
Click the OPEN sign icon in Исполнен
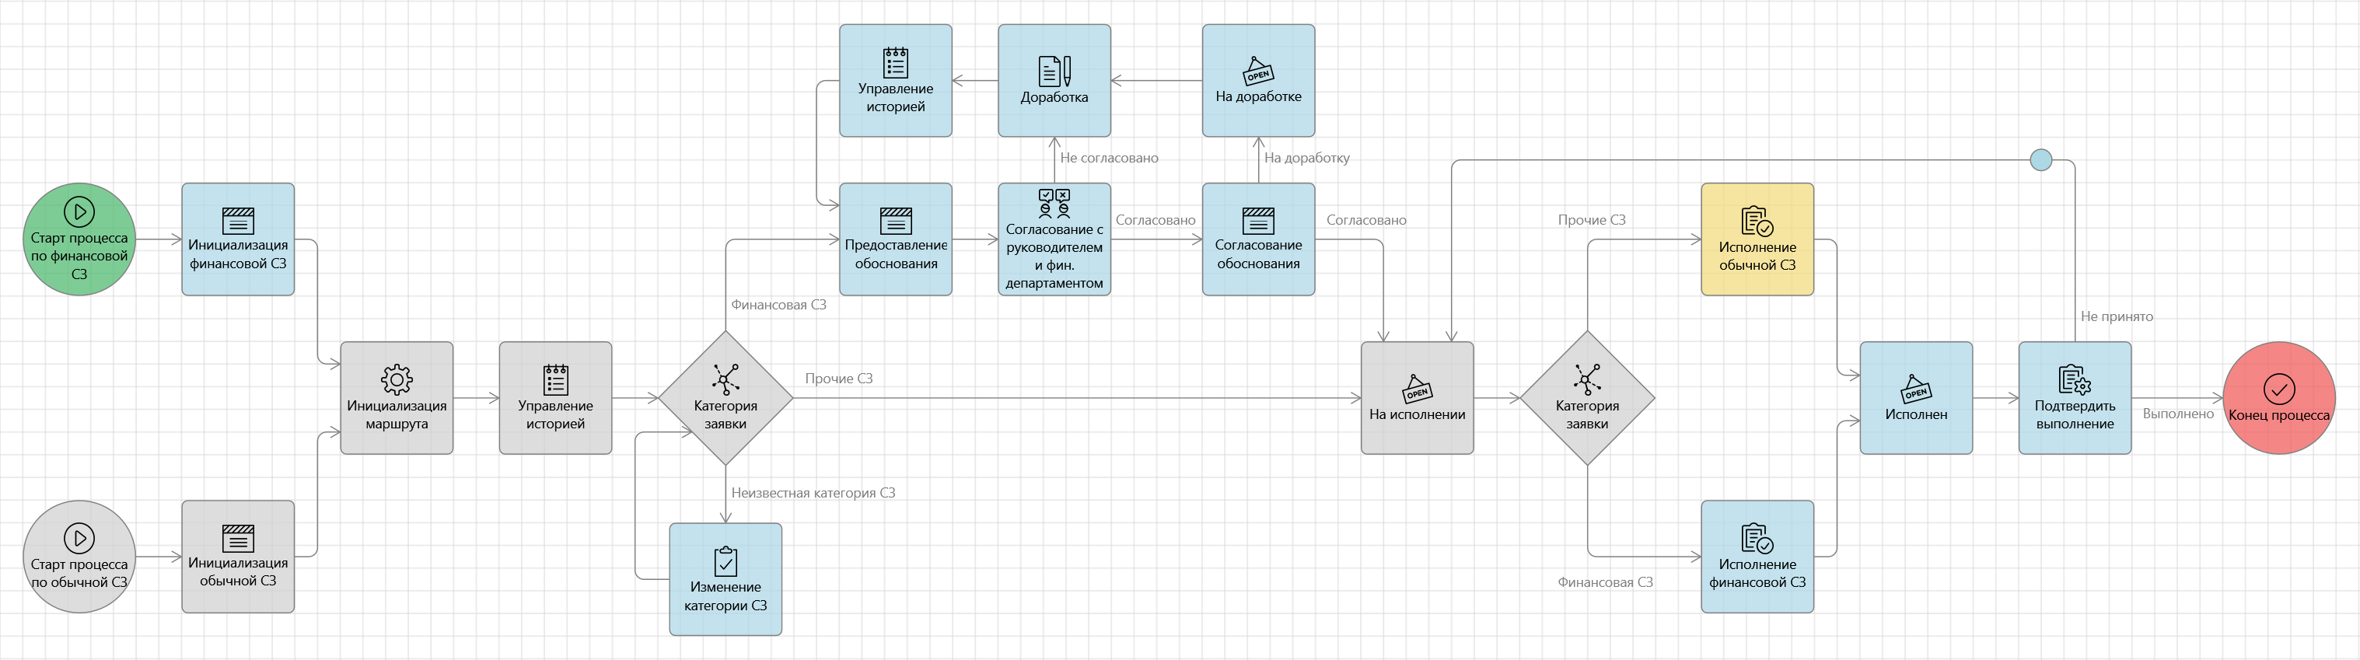pos(1914,389)
